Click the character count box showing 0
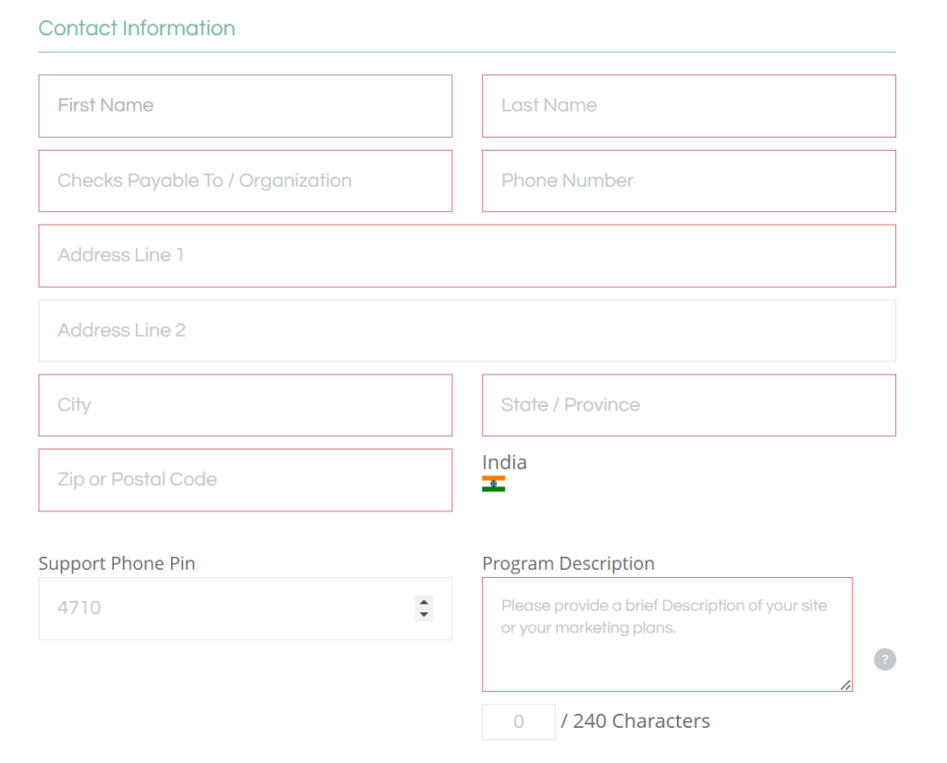 (x=518, y=721)
